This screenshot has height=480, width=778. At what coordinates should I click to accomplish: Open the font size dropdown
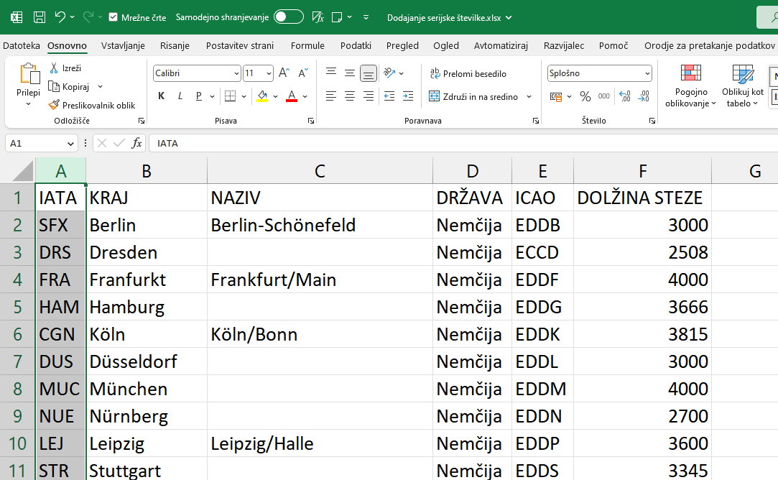pyautogui.click(x=269, y=73)
